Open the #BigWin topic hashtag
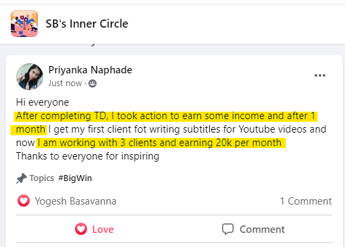Screen dimensions: 345x247 [75, 178]
